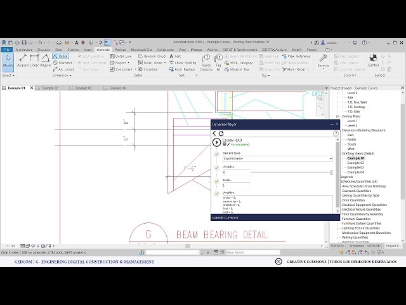Adjust the Unidades slider handle

(x=331, y=172)
